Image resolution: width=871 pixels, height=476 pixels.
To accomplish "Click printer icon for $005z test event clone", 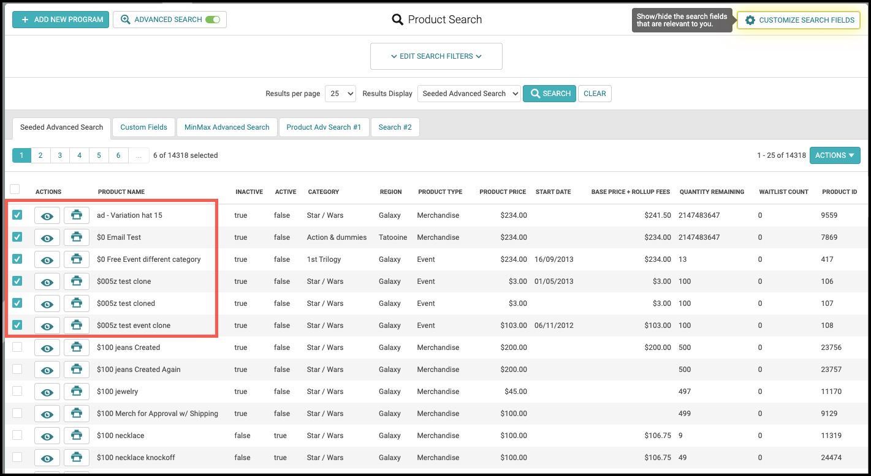I will (77, 325).
